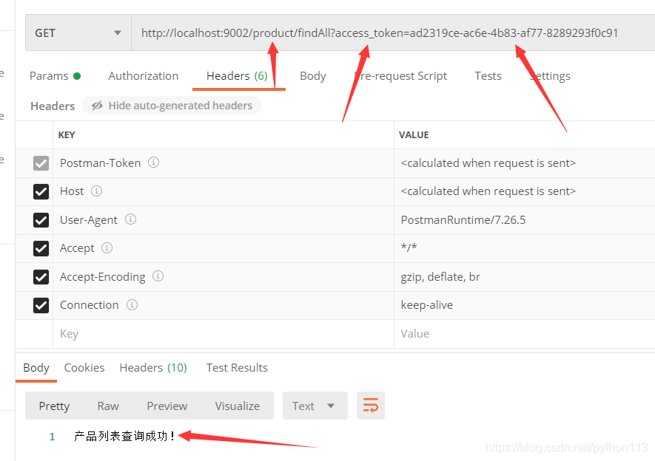The height and width of the screenshot is (461, 655).
Task: Click the VALUE column header
Action: point(414,135)
